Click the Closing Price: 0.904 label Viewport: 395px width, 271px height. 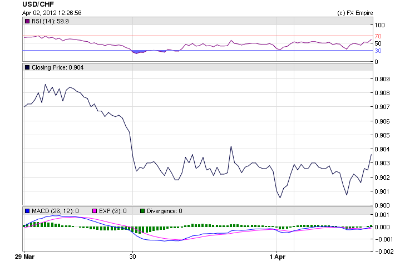click(58, 67)
